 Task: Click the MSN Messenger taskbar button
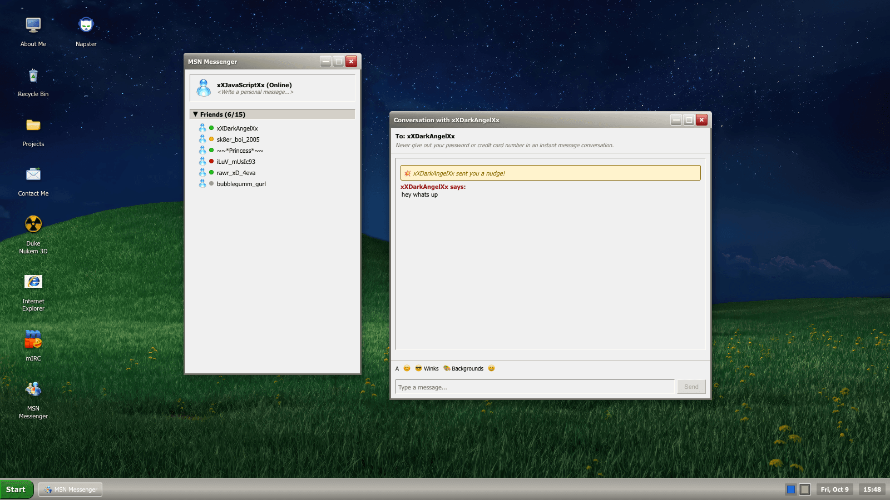point(71,489)
